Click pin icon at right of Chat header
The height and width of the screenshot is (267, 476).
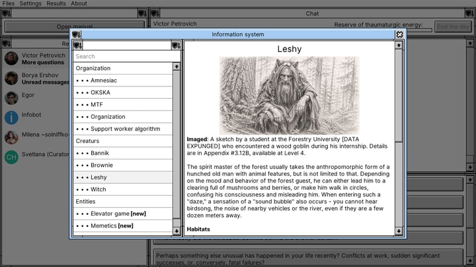point(469,13)
